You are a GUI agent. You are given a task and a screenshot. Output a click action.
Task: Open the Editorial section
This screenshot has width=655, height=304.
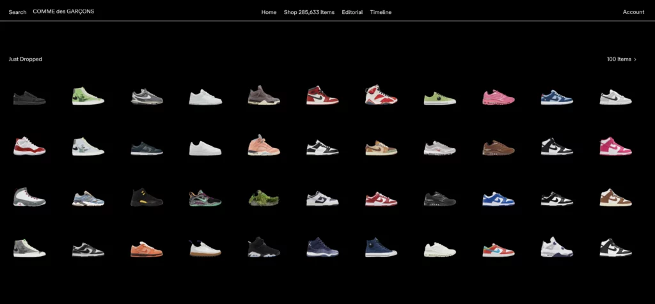pos(352,12)
